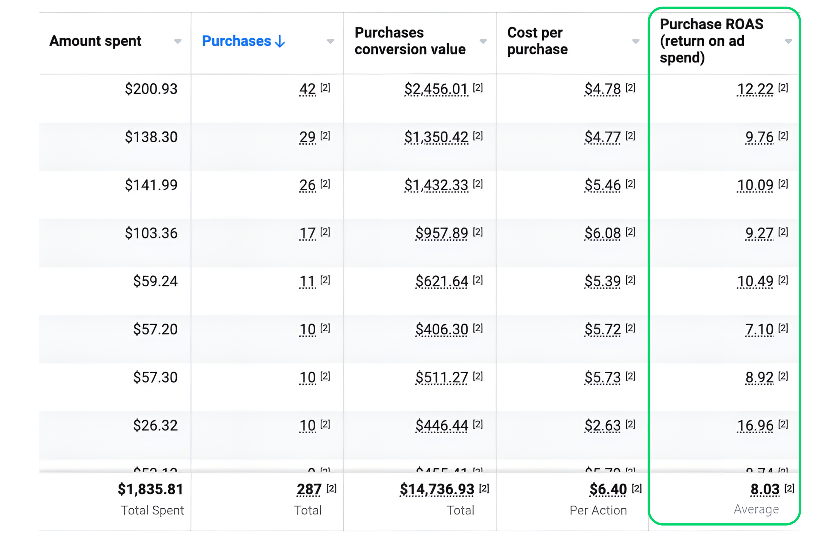This screenshot has height=543, width=840.
Task: Open the 29 purchases value
Action: coord(307,137)
